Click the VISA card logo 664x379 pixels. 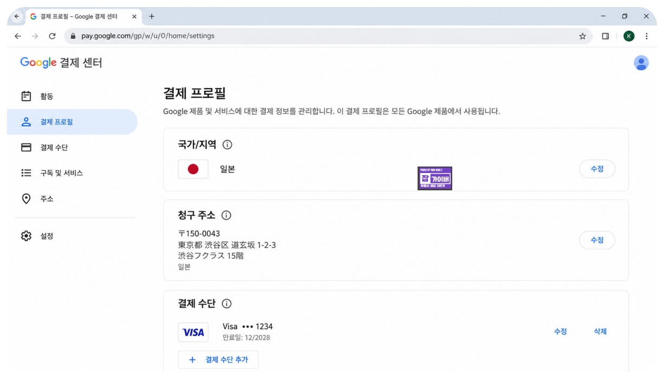[193, 333]
